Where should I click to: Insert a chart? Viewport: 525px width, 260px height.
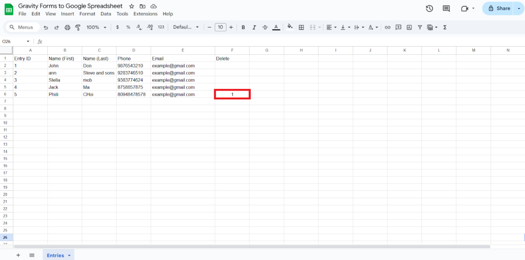tap(409, 28)
